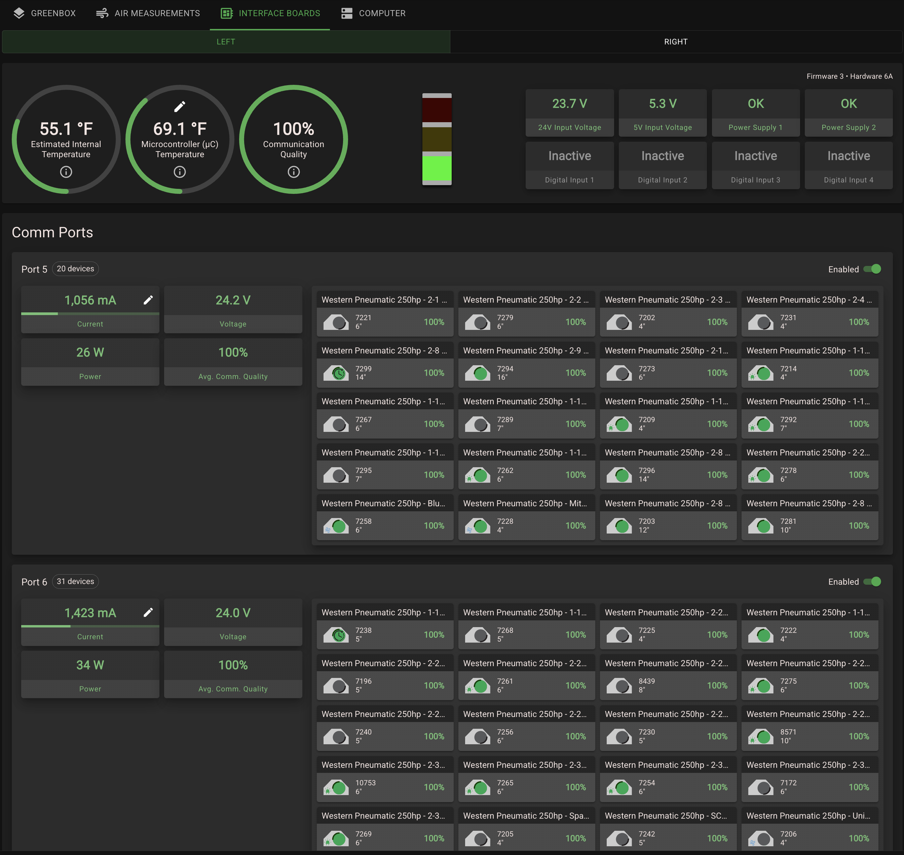Click '100%' quality of device 7281
Image resolution: width=904 pixels, height=855 pixels.
859,525
